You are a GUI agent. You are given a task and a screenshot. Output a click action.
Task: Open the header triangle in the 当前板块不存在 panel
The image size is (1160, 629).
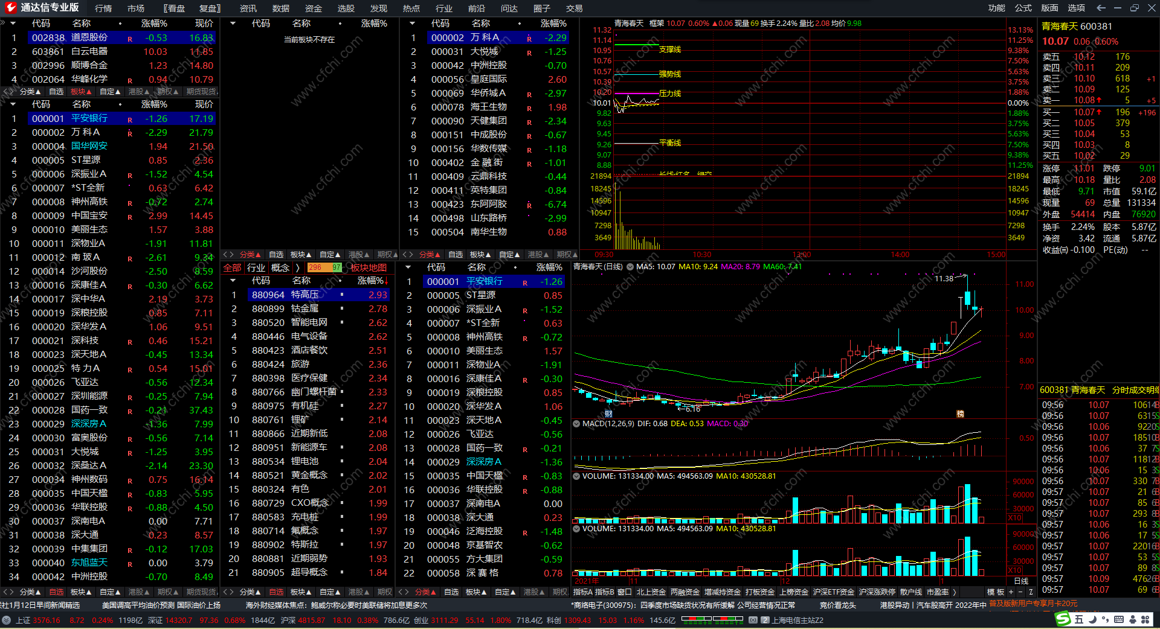(x=233, y=24)
